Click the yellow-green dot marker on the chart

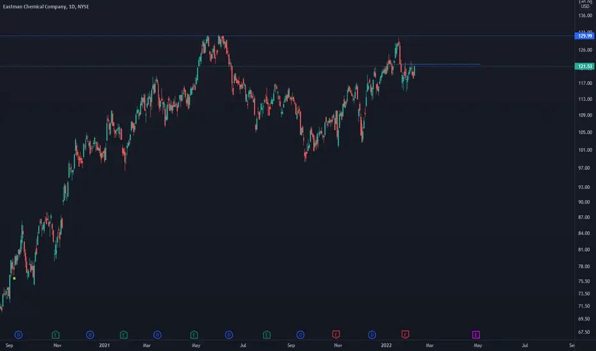tap(15, 278)
